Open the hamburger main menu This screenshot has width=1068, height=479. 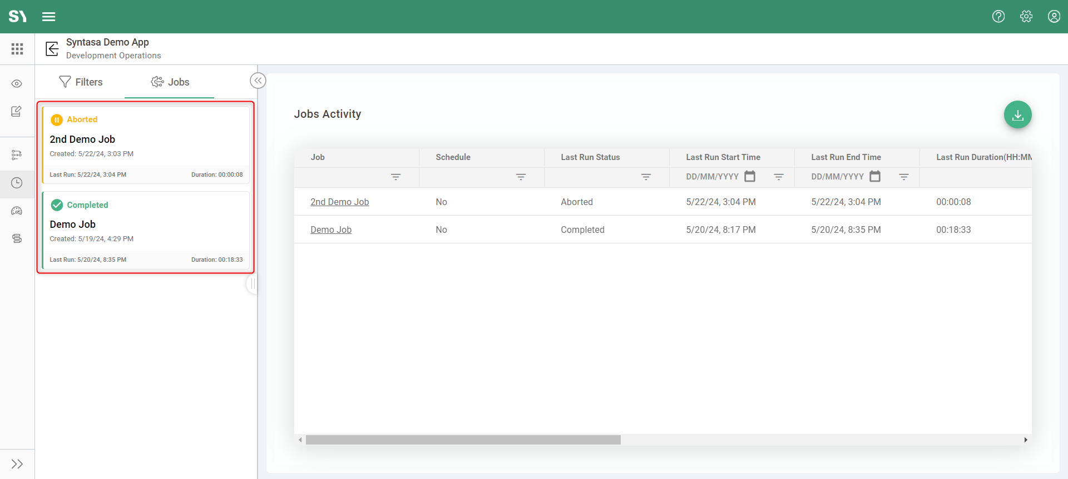pos(49,17)
